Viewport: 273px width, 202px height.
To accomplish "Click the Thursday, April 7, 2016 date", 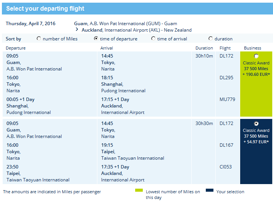I will point(31,24).
